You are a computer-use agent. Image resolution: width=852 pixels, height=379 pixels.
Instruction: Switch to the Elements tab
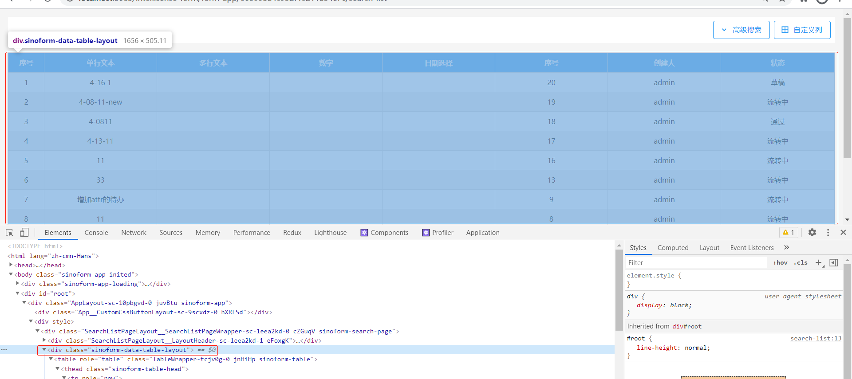tap(58, 232)
